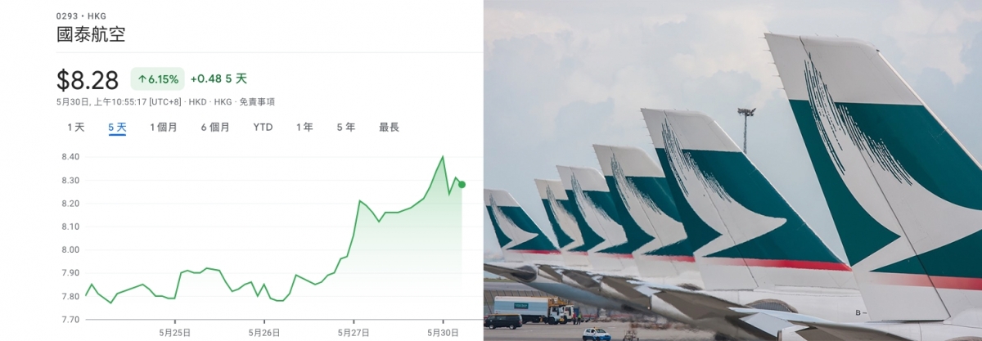Switch to the 6 個月 range tab
982x341 pixels.
tap(215, 127)
